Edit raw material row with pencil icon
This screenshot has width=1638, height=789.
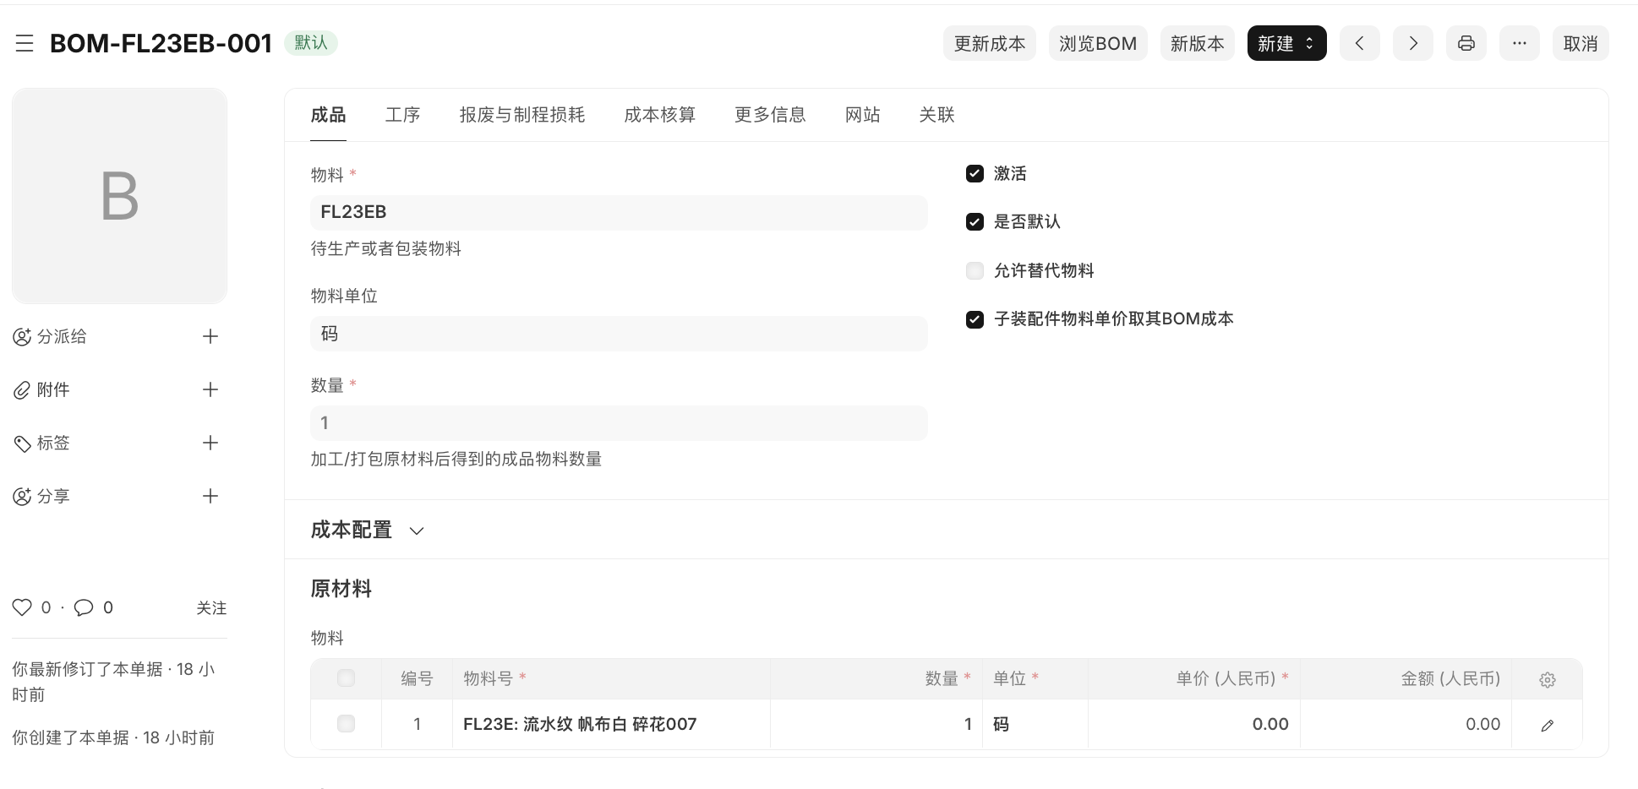(1547, 725)
